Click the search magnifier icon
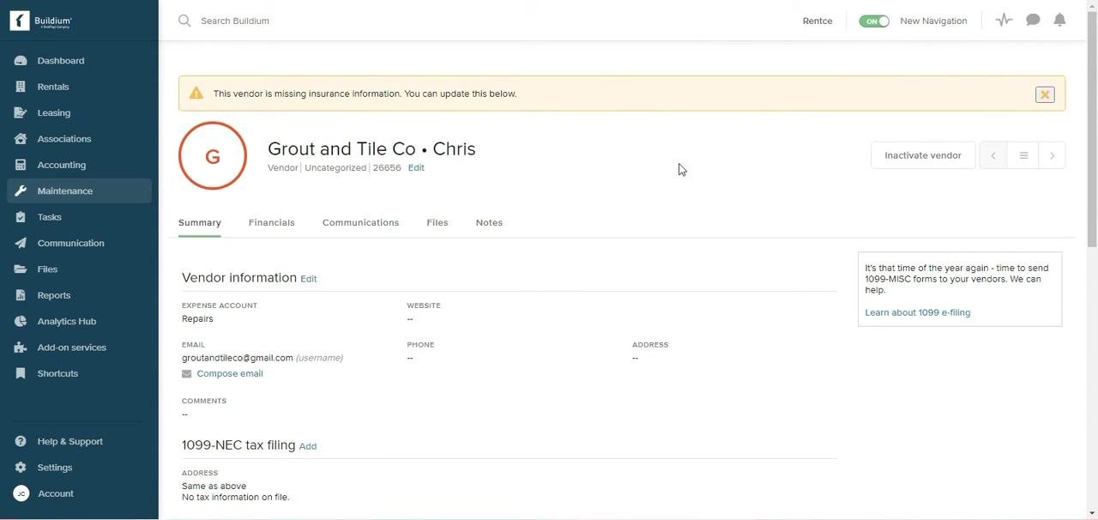This screenshot has height=520, width=1098. (x=184, y=21)
